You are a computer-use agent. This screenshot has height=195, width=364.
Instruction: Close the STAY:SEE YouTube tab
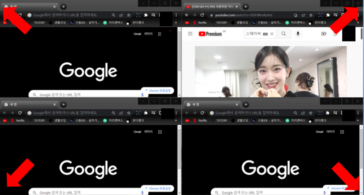tap(237, 7)
